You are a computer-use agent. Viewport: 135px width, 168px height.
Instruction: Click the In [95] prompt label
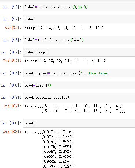[12, 40]
